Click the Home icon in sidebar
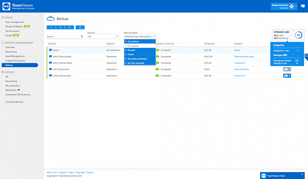 click(3, 18)
